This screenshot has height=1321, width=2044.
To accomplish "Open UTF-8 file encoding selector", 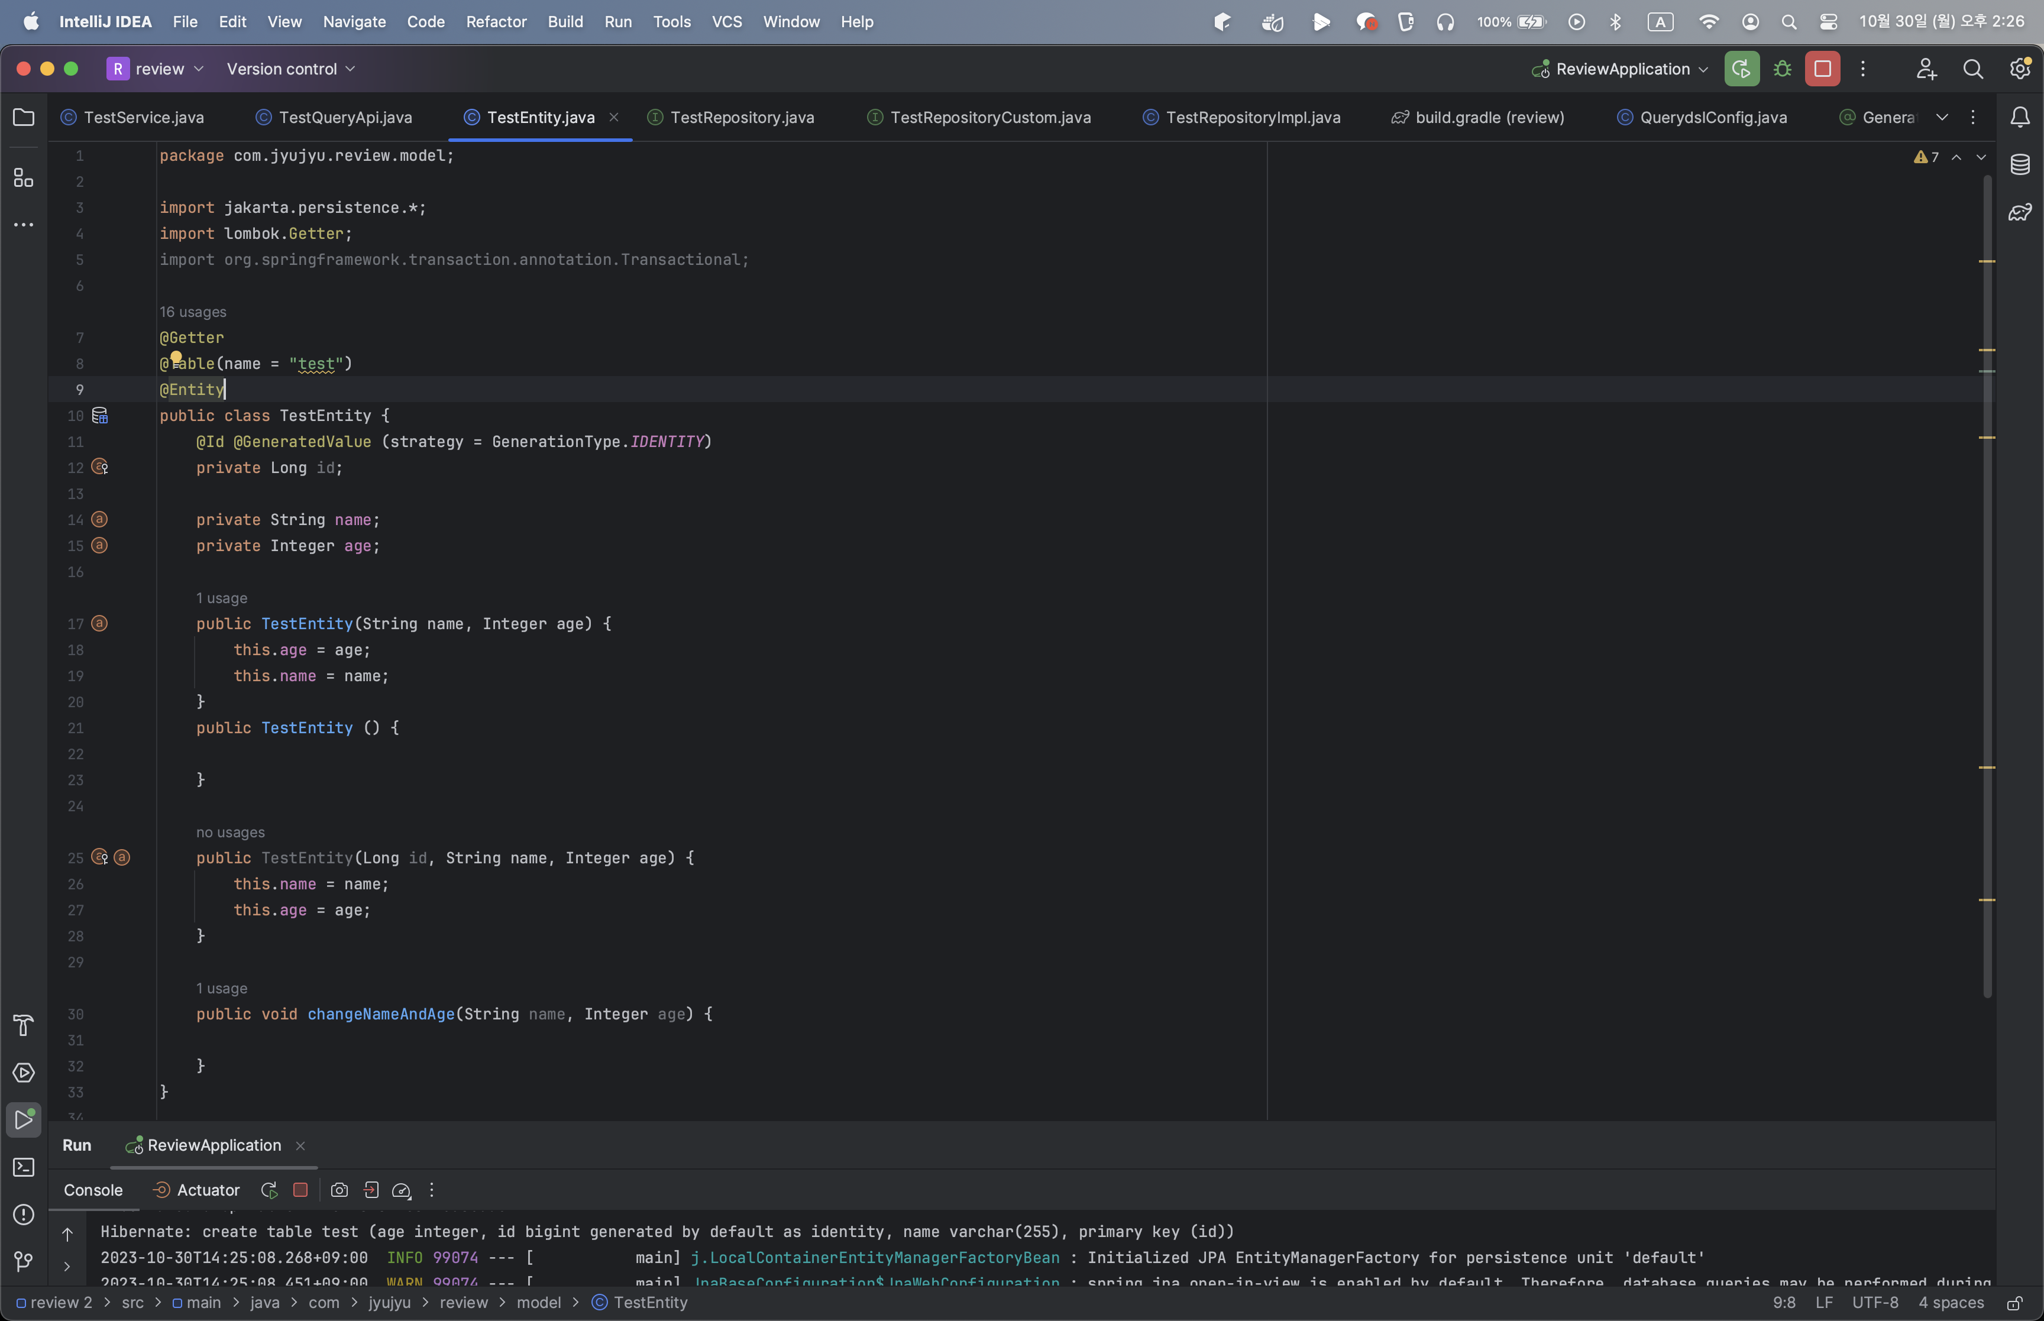I will pos(1875,1303).
